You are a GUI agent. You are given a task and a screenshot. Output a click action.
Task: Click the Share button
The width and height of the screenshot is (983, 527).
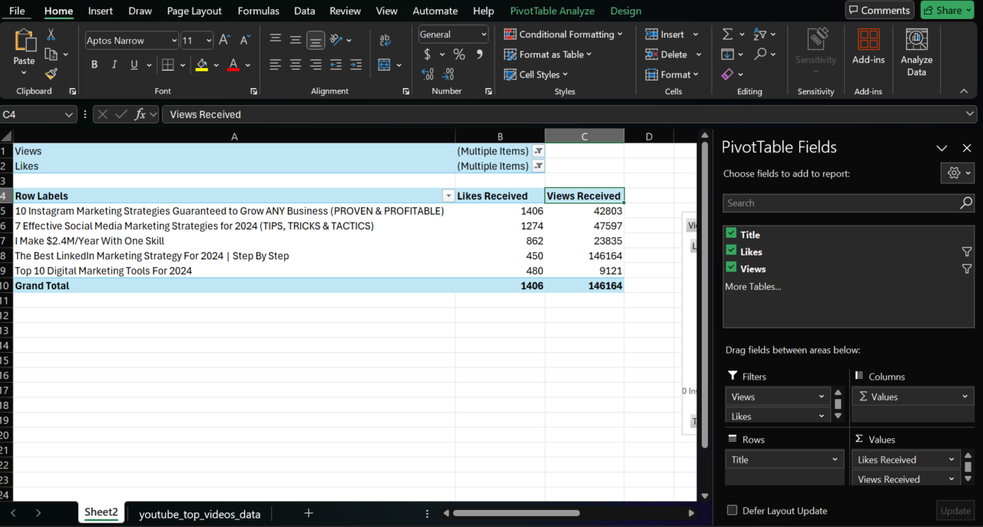(x=948, y=10)
